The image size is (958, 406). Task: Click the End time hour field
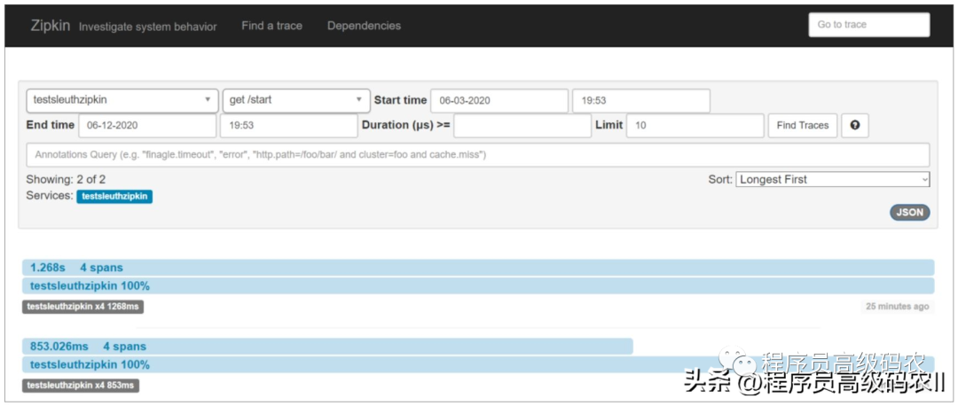(288, 125)
